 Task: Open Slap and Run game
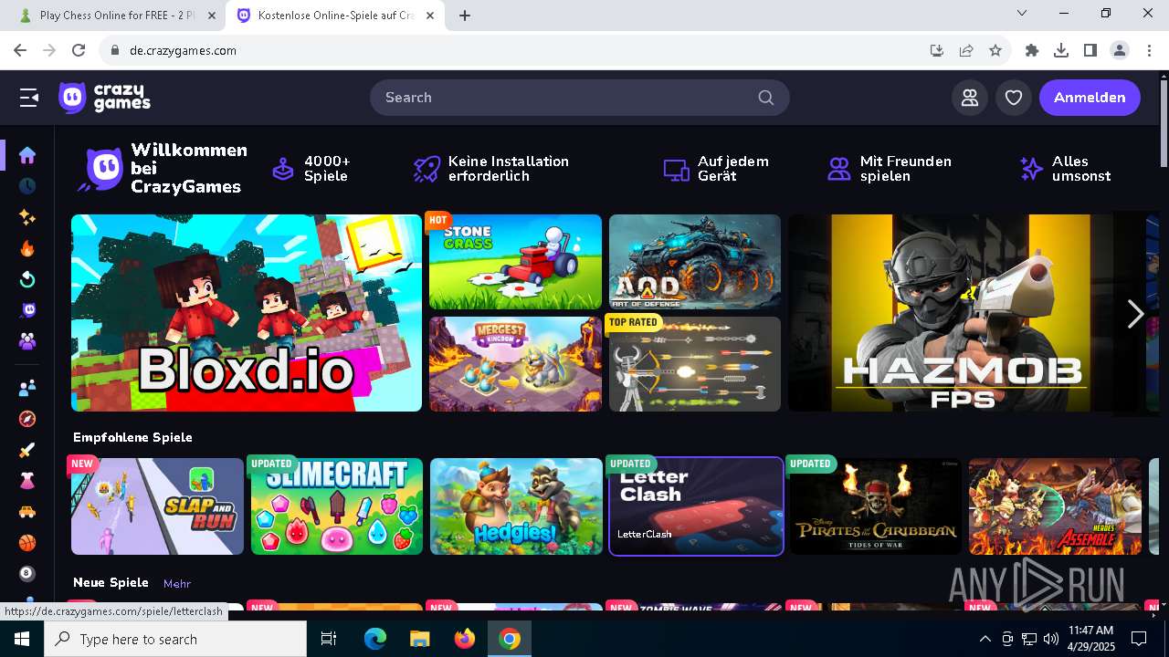157,506
